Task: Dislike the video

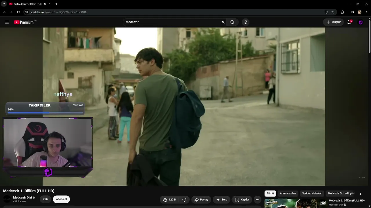Action: [184, 200]
